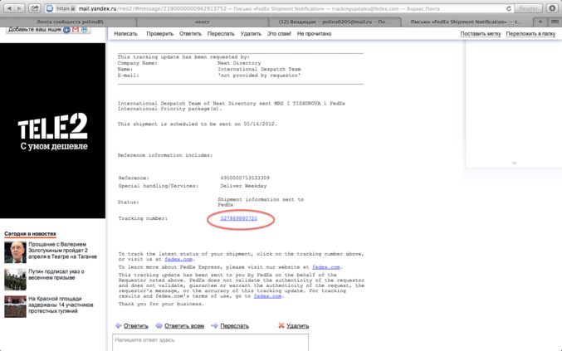Click the address bar URL field
The width and height of the screenshot is (562, 351).
(x=280, y=8)
